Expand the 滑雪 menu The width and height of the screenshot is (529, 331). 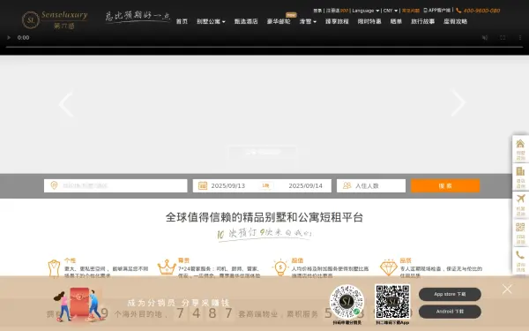[308, 21]
